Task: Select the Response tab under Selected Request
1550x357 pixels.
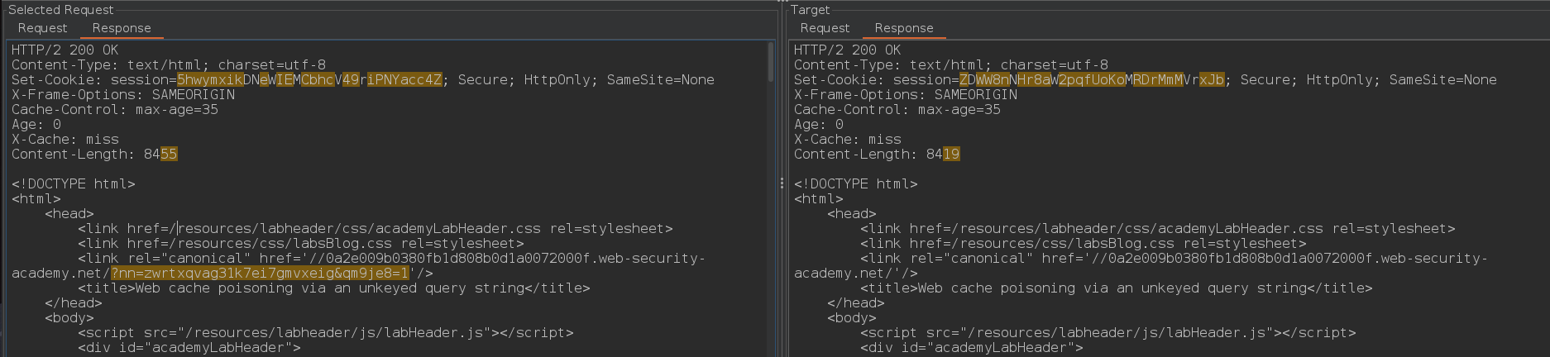Action: click(122, 28)
